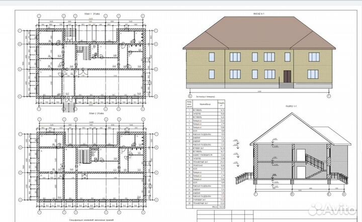Click the 'ГРУППОВОЙ ЗАЛ' row in the table
This screenshot has height=222, width=362.
[x=206, y=199]
